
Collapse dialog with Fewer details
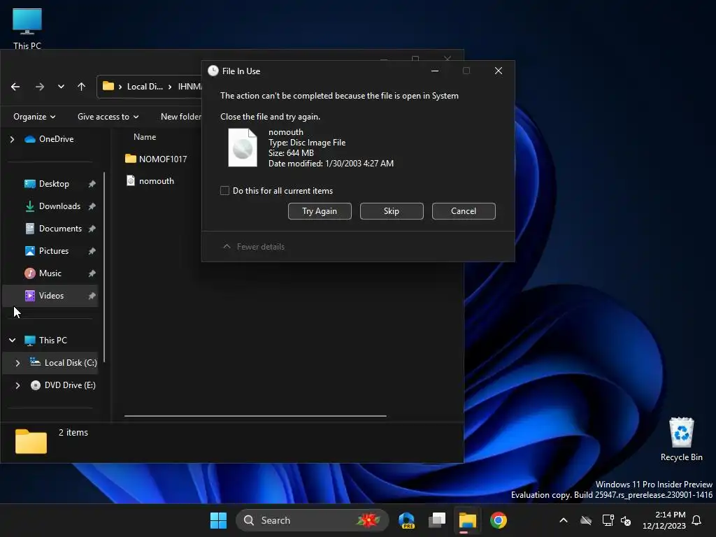tap(254, 247)
